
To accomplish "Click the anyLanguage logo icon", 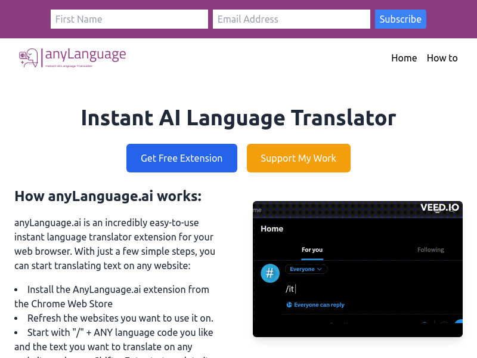I will click(29, 57).
